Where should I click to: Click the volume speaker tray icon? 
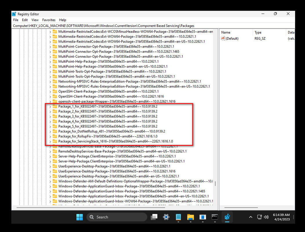(266, 217)
